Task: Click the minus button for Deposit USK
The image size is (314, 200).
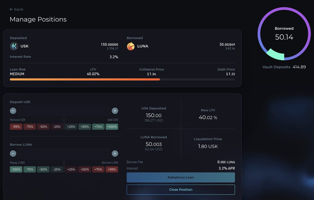Action: click(x=13, y=111)
